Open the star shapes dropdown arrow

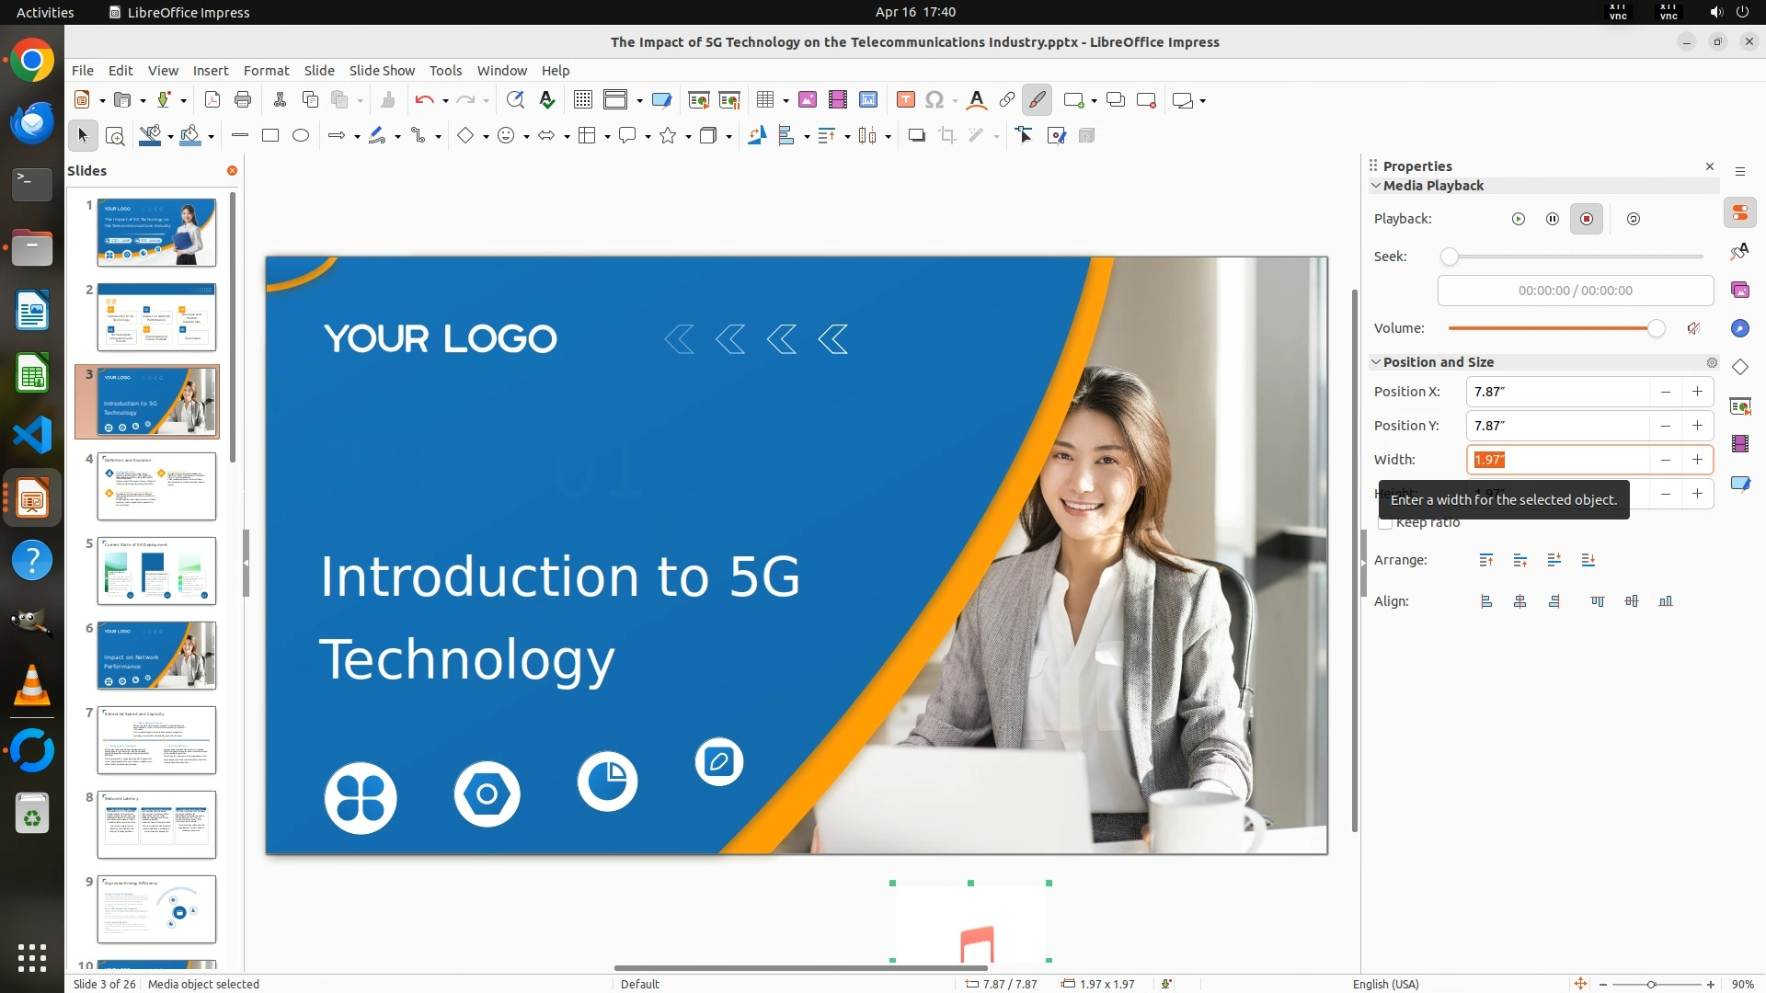tap(688, 137)
